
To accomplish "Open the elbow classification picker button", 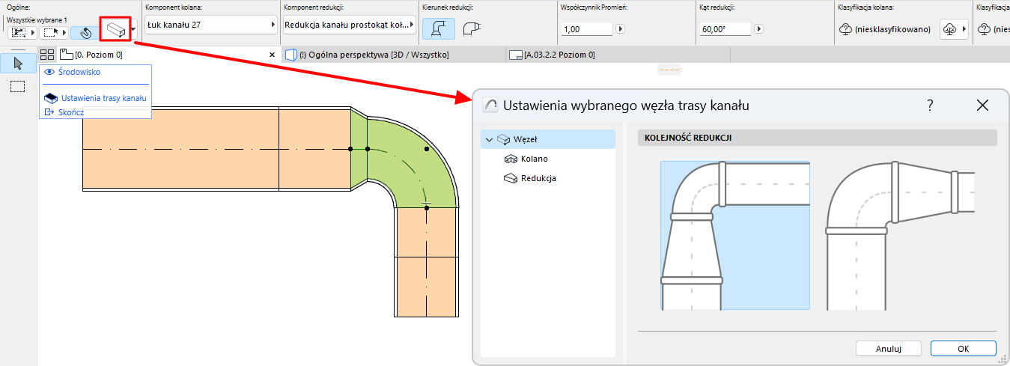I will click(x=953, y=29).
